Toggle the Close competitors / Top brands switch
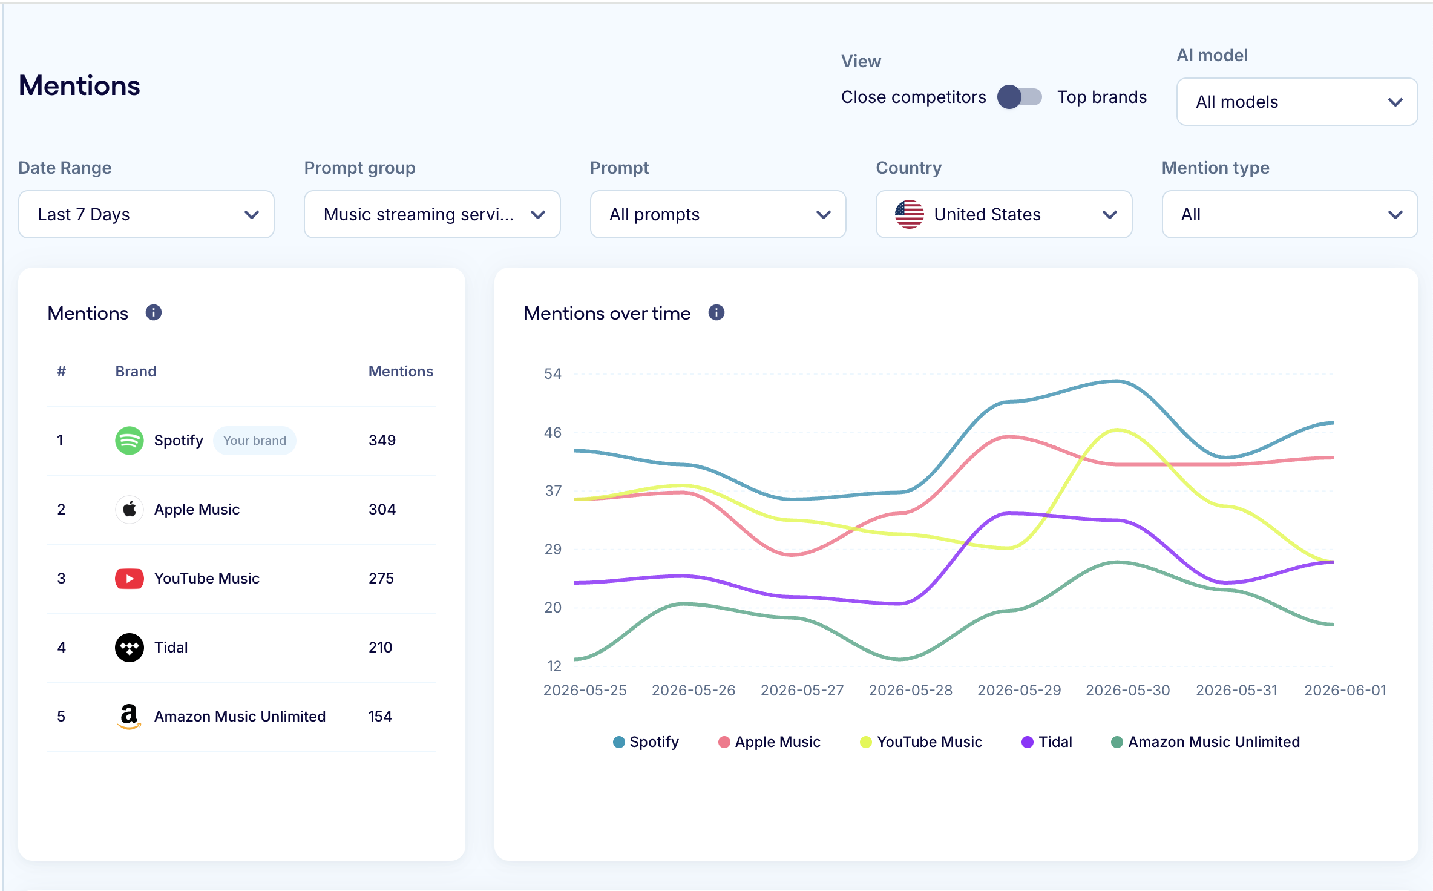The image size is (1433, 891). [x=1020, y=97]
